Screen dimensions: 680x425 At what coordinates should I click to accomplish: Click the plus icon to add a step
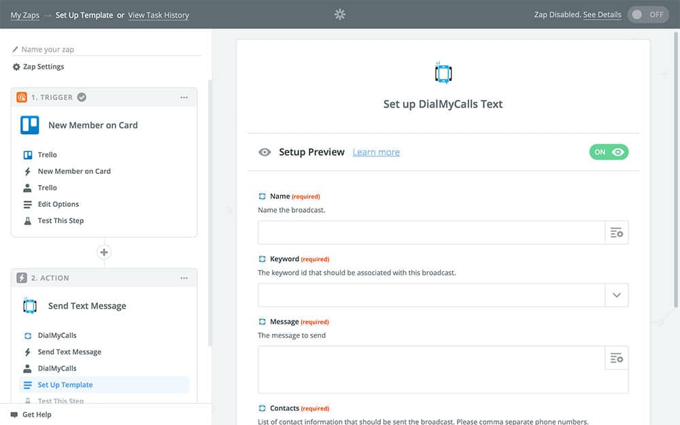coord(104,252)
